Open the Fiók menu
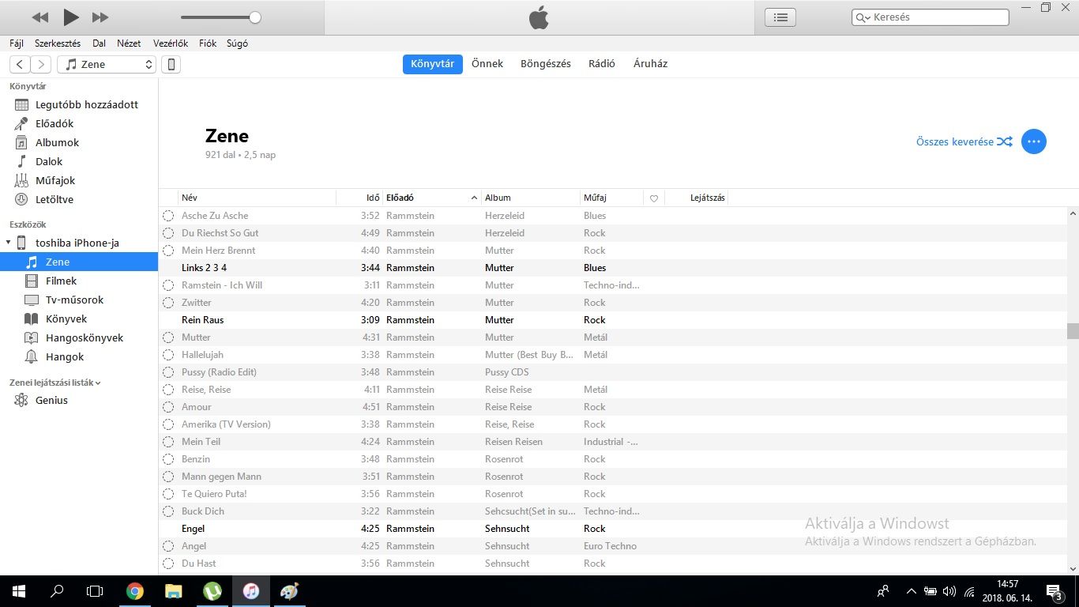This screenshot has width=1079, height=607. 208,43
